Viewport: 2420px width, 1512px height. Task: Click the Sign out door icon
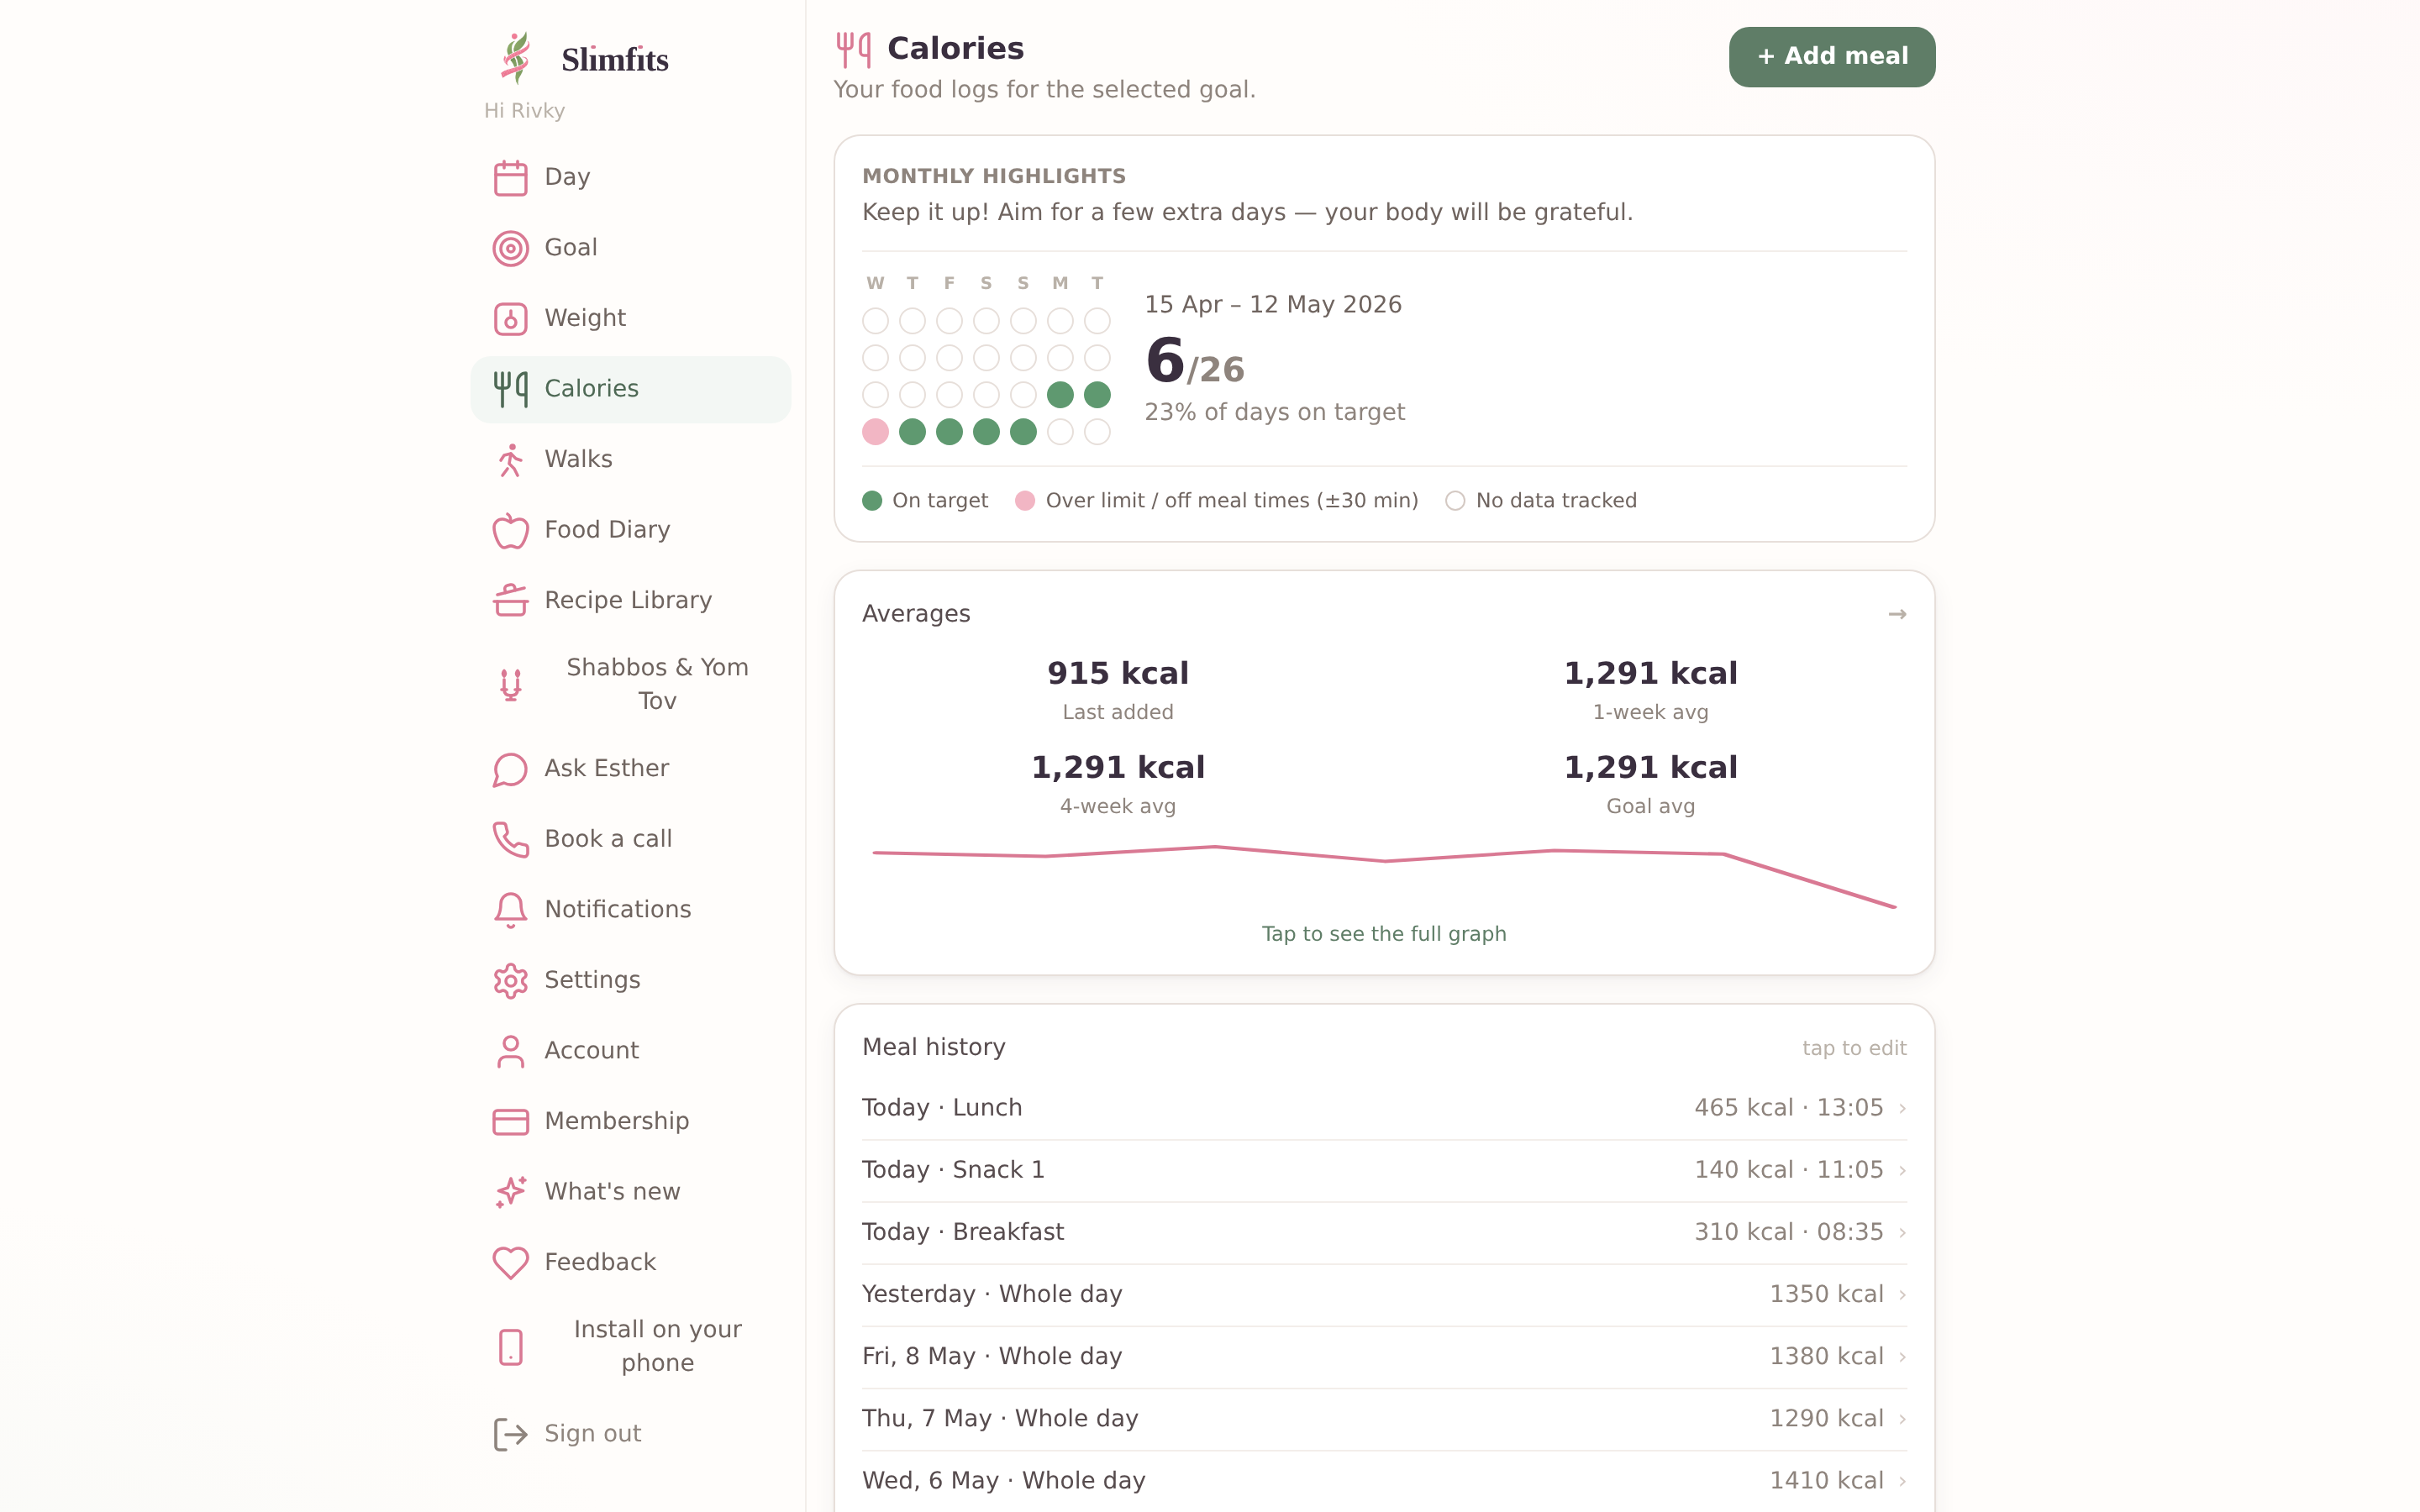510,1434
